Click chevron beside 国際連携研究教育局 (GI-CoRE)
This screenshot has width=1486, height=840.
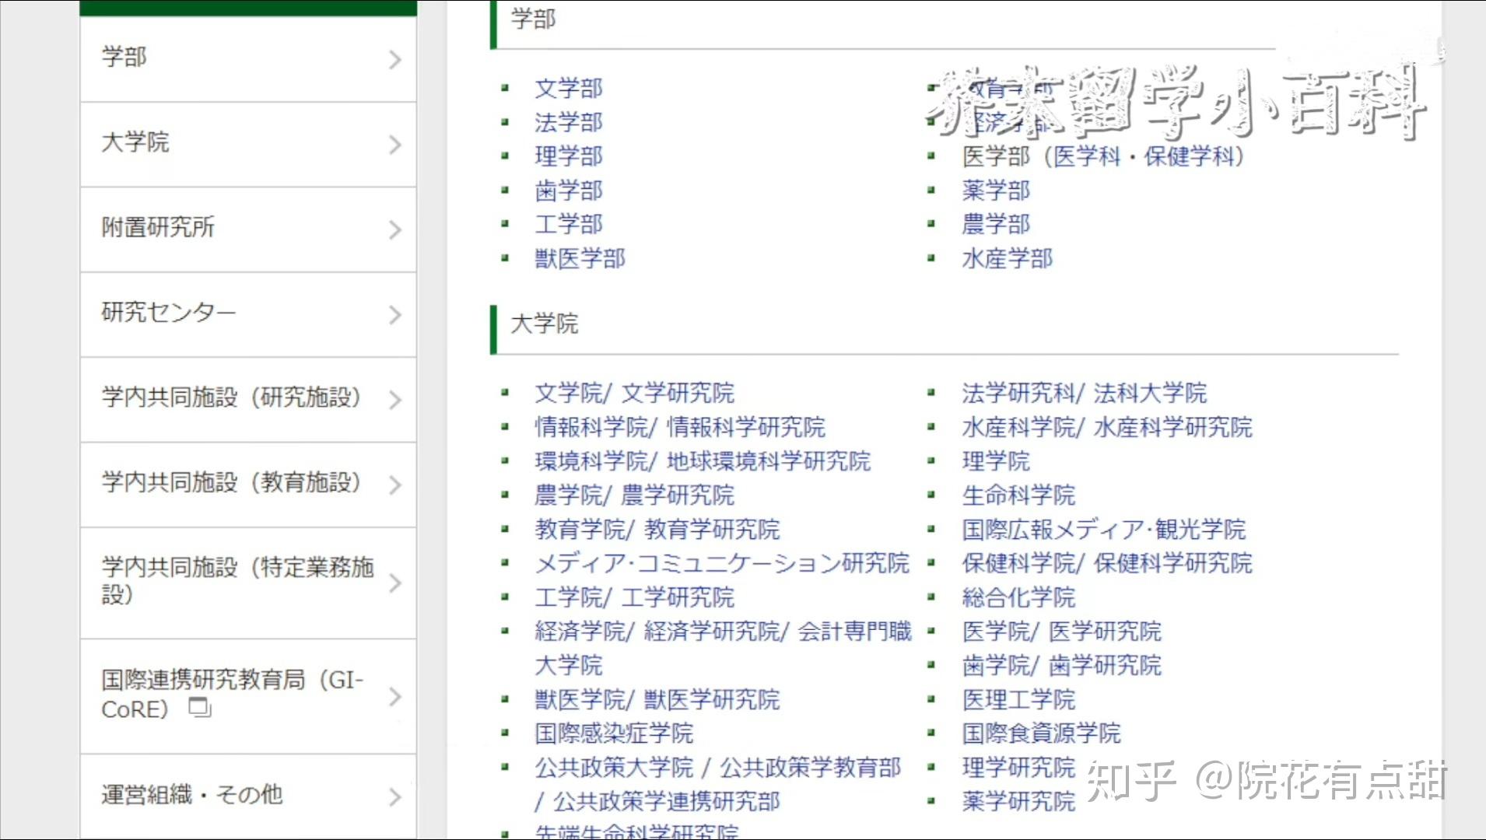point(395,697)
